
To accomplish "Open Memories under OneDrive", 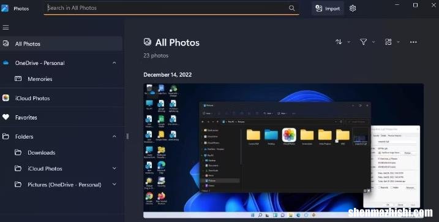I will [x=61, y=79].
